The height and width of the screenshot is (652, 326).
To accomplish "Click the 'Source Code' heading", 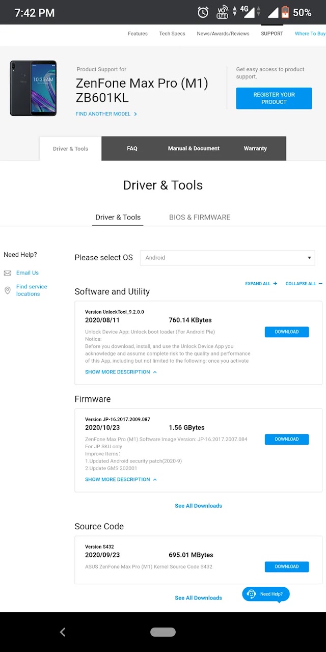I will tap(99, 527).
